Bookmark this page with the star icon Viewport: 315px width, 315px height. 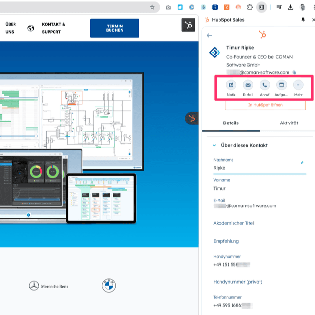coord(152,7)
